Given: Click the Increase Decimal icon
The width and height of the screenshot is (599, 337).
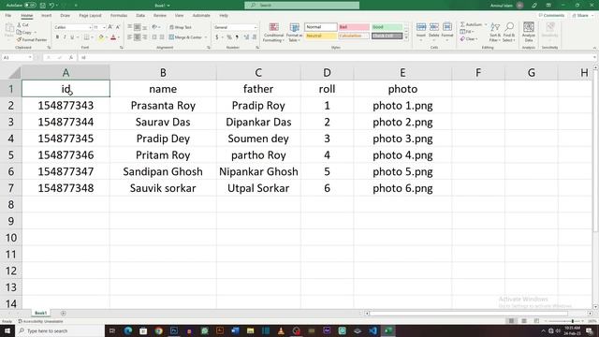Looking at the screenshot, I should [246, 37].
